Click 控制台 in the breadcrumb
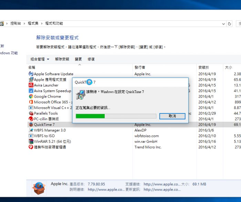Screen dimensions: 241x202 coord(16,23)
